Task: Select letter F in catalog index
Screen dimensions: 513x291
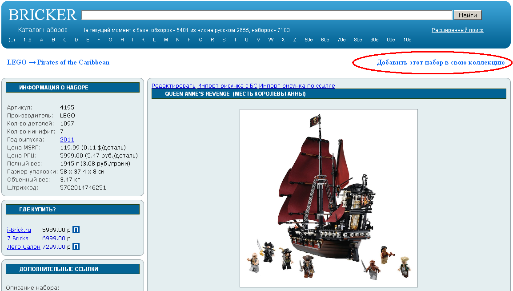Action: (99, 40)
